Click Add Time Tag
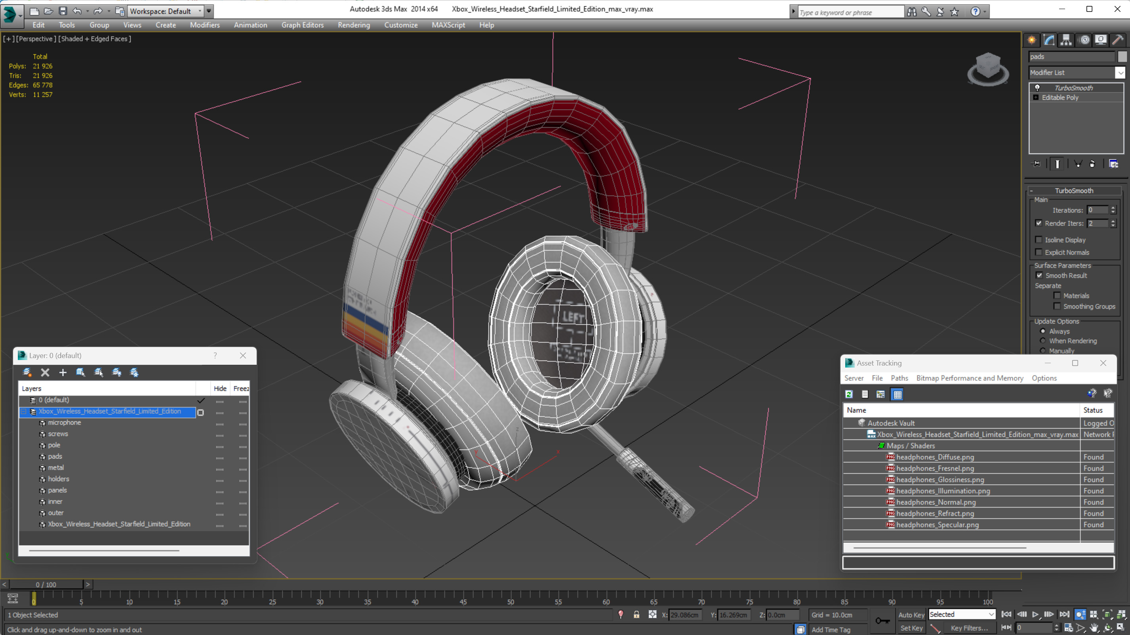Image resolution: width=1130 pixels, height=635 pixels. click(x=831, y=630)
